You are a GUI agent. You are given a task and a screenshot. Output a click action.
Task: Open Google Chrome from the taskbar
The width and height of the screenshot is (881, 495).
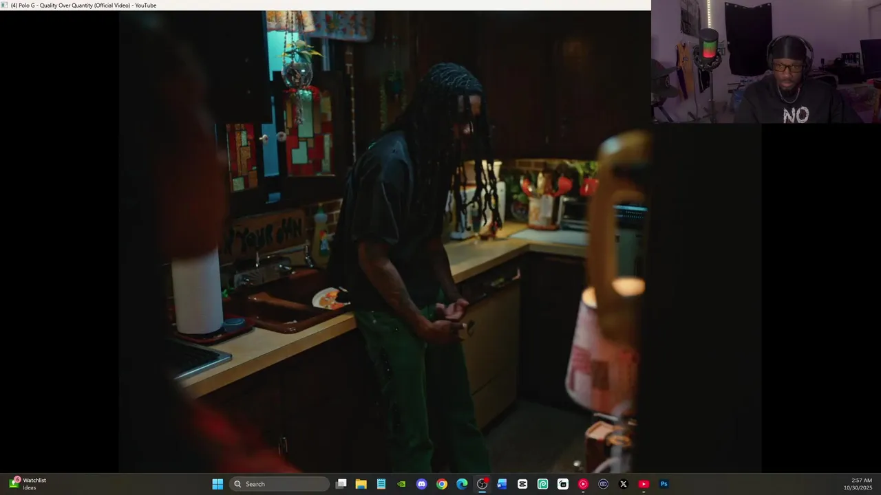pyautogui.click(x=442, y=484)
